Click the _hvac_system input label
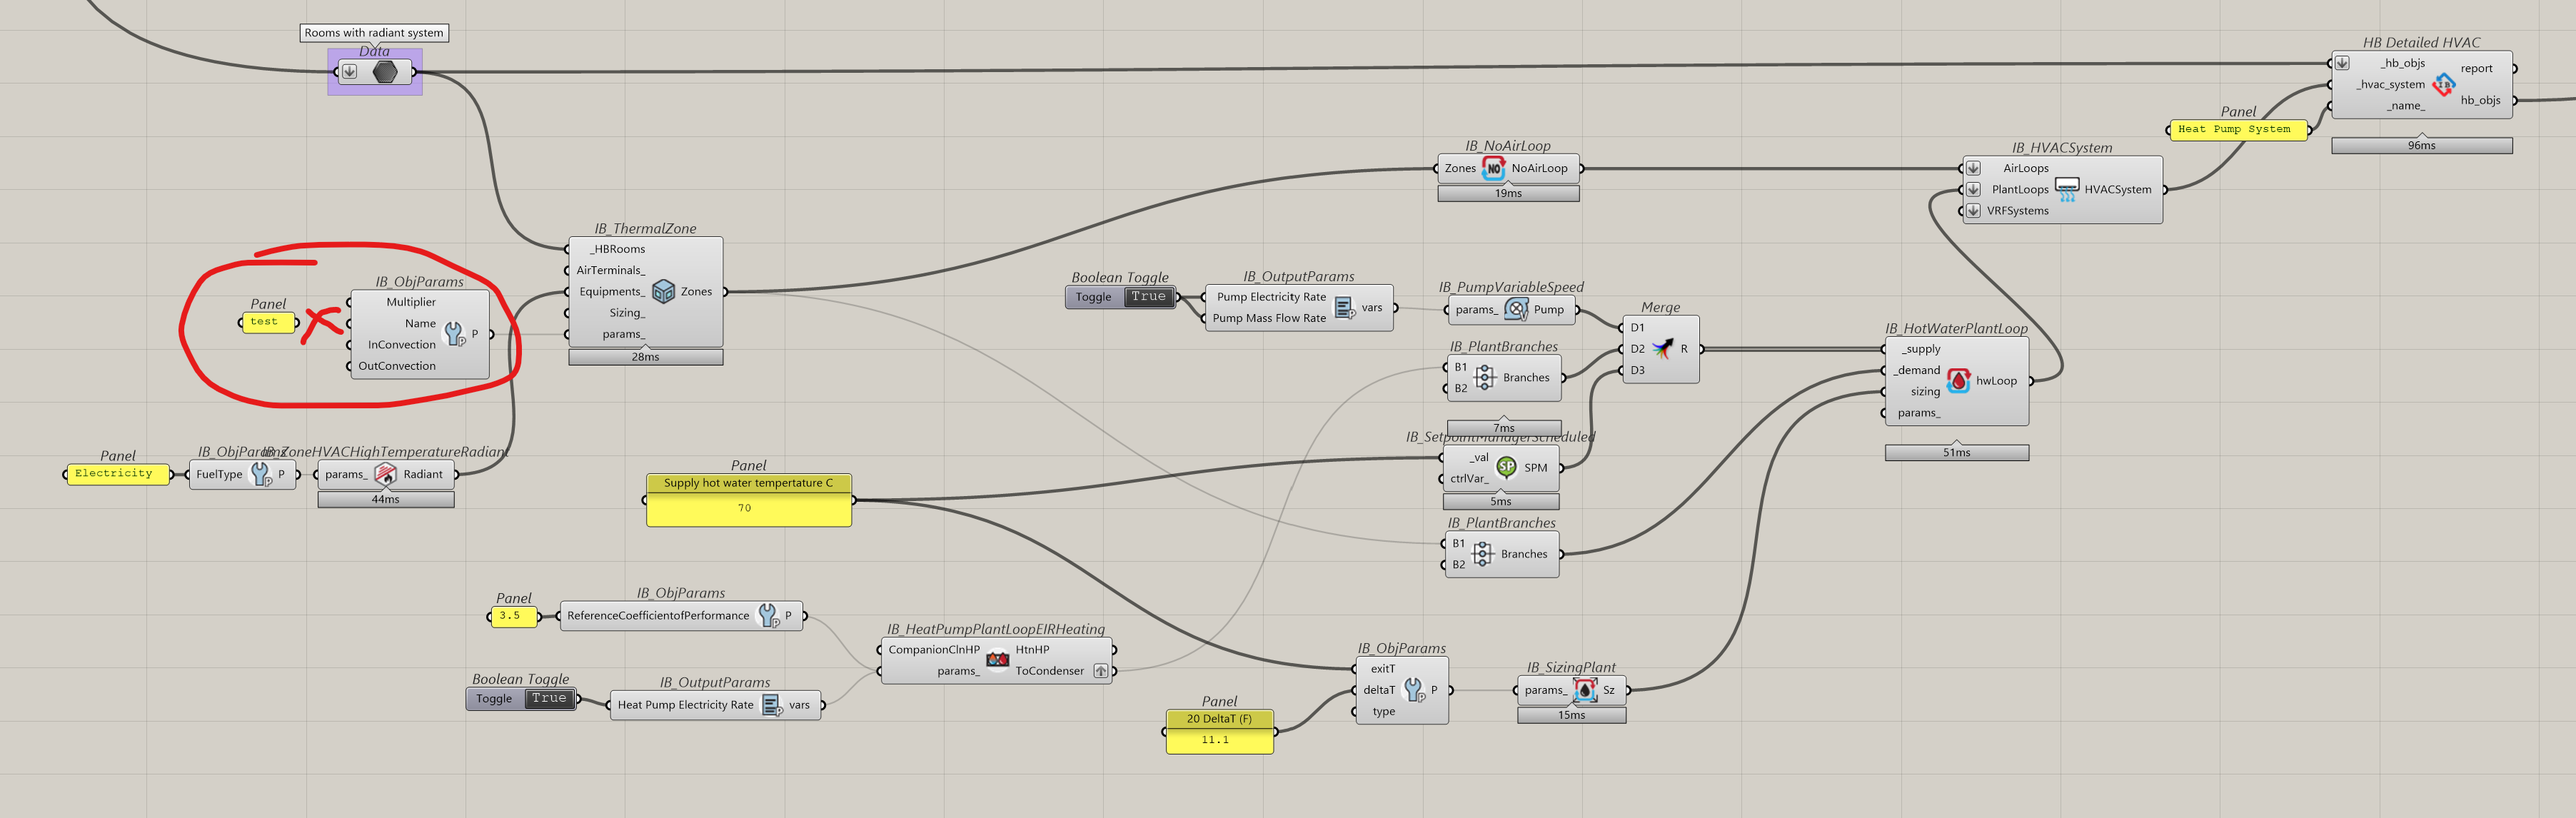 pos(2390,84)
